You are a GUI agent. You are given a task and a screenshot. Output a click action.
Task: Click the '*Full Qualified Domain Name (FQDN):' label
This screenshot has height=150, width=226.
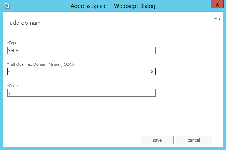[41, 64]
